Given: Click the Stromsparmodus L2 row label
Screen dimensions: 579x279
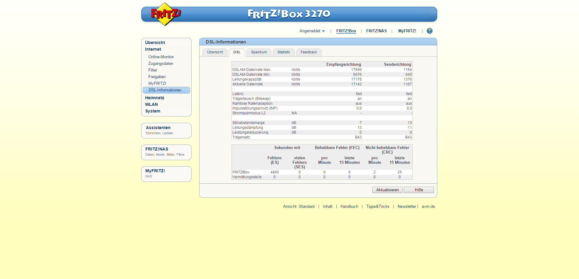Looking at the screenshot, I should pos(249,113).
